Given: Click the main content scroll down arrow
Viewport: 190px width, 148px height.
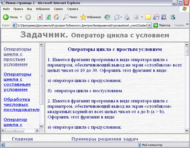Looking at the screenshot, I should 187,130.
